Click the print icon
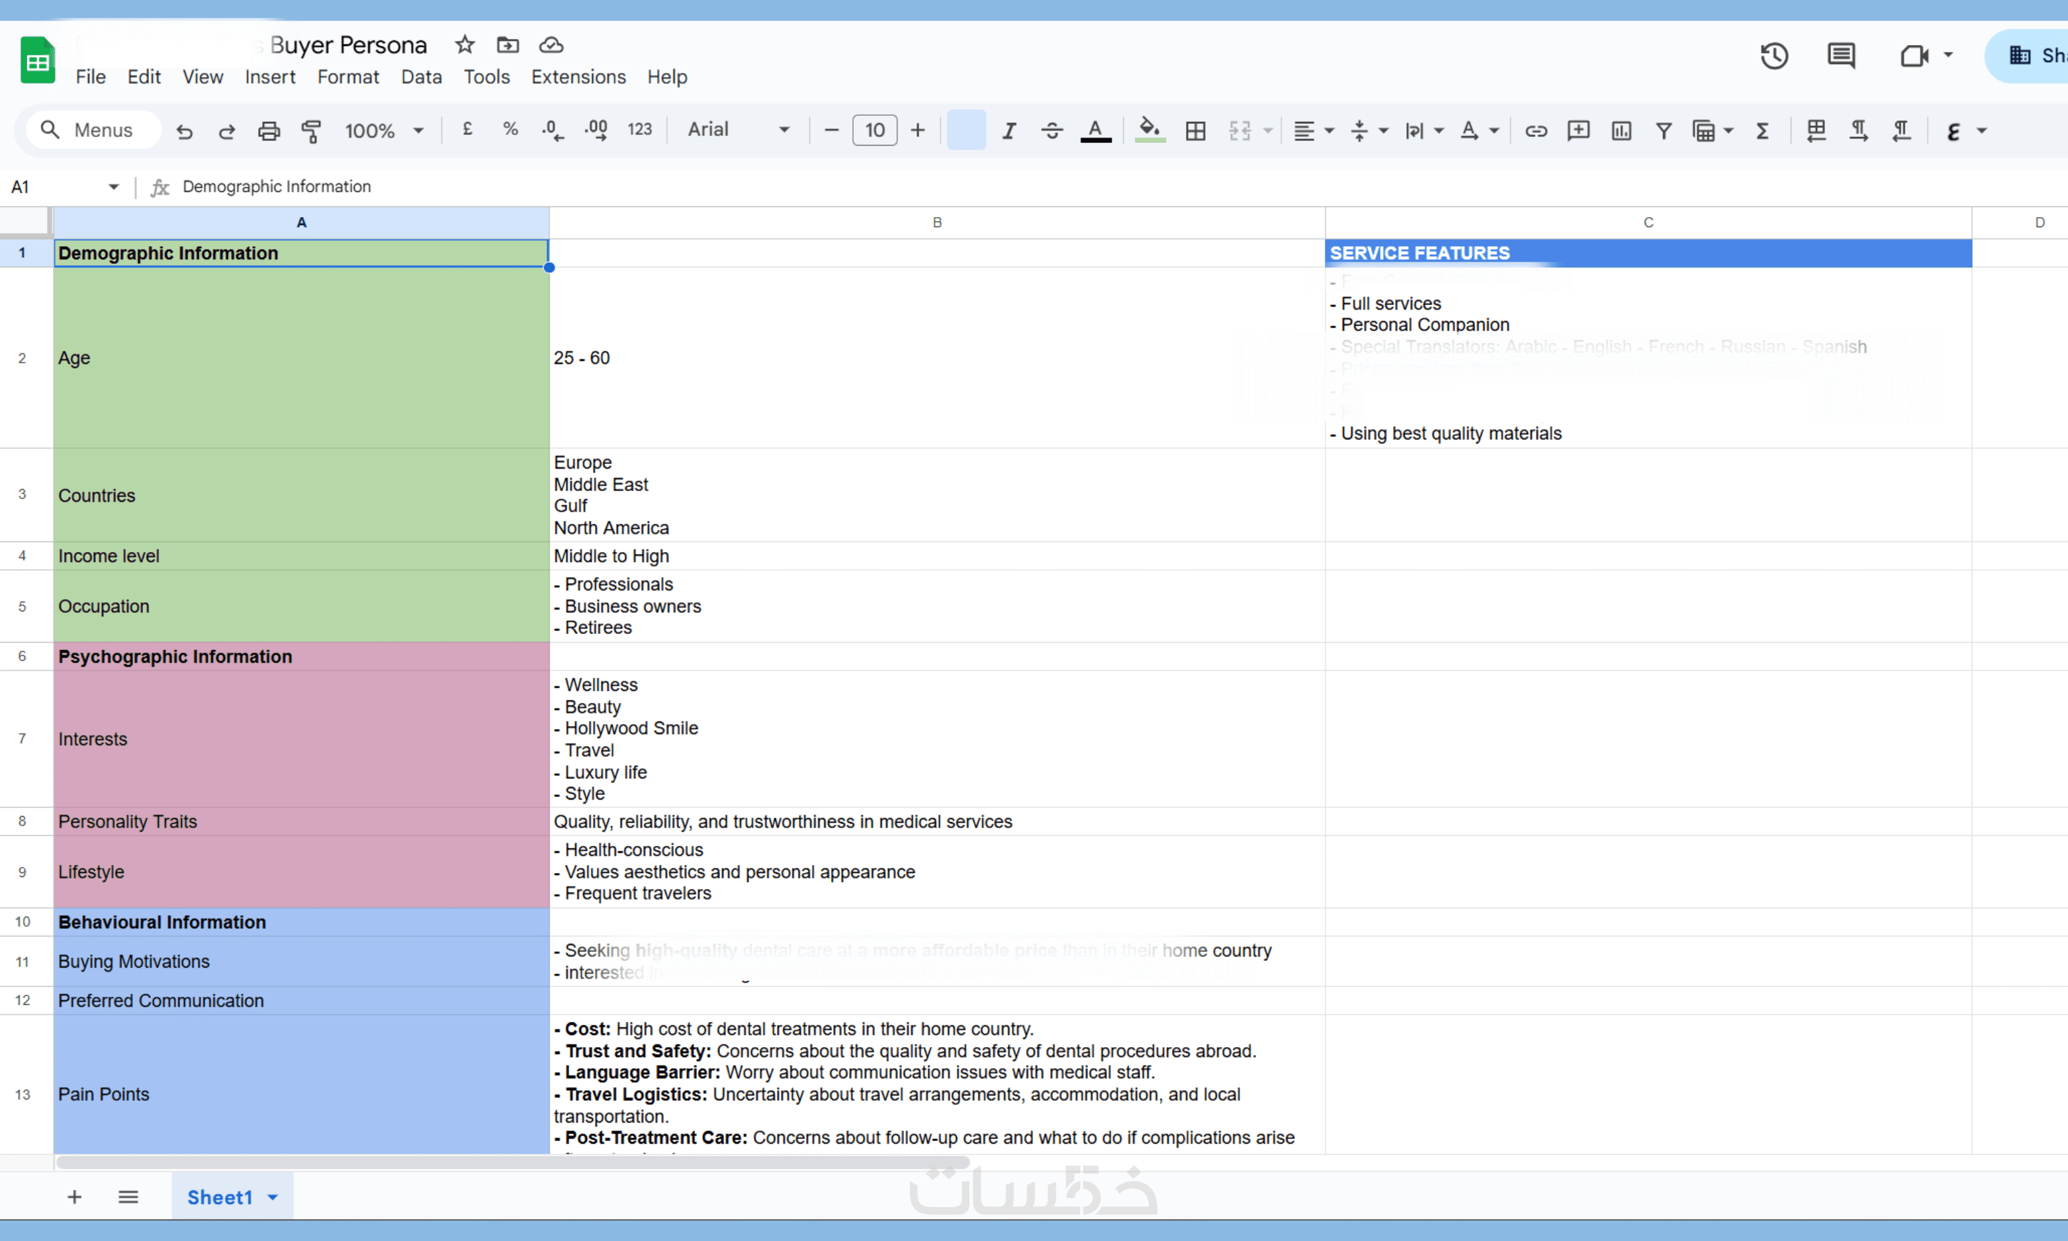2068x1241 pixels. coord(268,131)
